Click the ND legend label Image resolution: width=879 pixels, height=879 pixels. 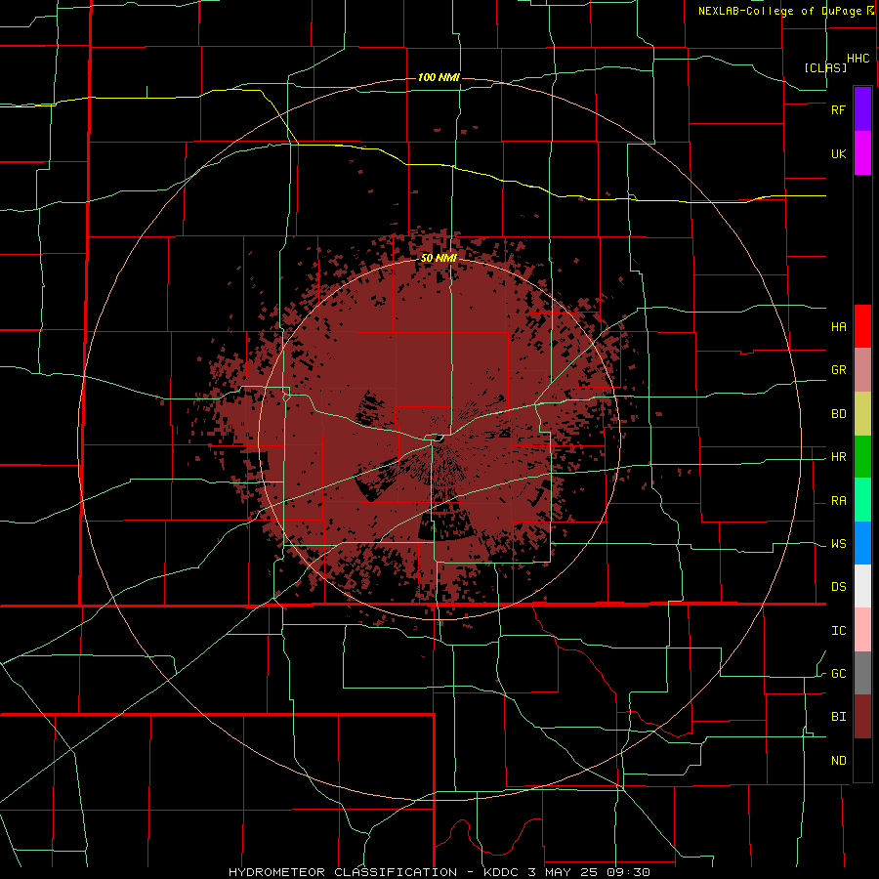(x=838, y=761)
